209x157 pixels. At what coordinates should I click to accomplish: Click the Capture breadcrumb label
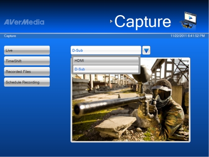[10, 36]
